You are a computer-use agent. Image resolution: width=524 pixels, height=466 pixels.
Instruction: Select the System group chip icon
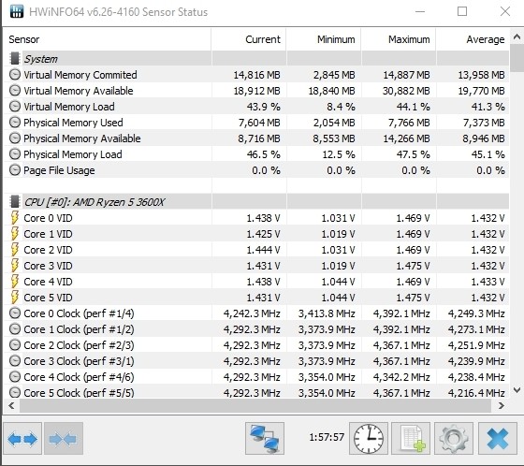15,59
